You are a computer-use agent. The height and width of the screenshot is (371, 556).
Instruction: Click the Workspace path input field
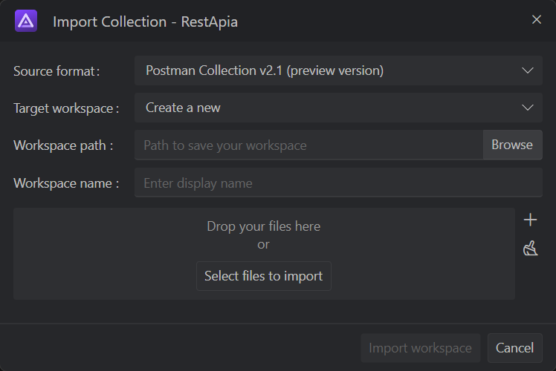click(x=308, y=145)
